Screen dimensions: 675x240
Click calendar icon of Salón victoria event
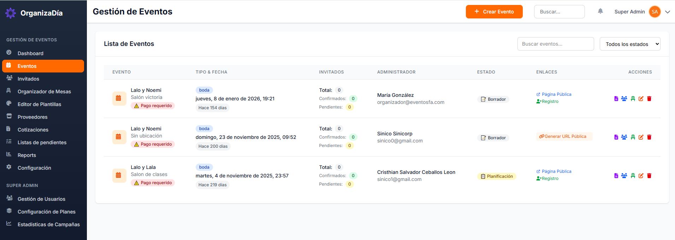point(119,99)
